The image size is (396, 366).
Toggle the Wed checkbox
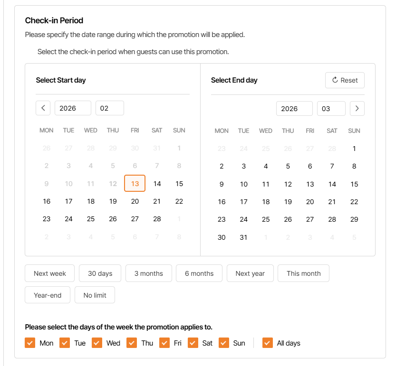click(97, 343)
